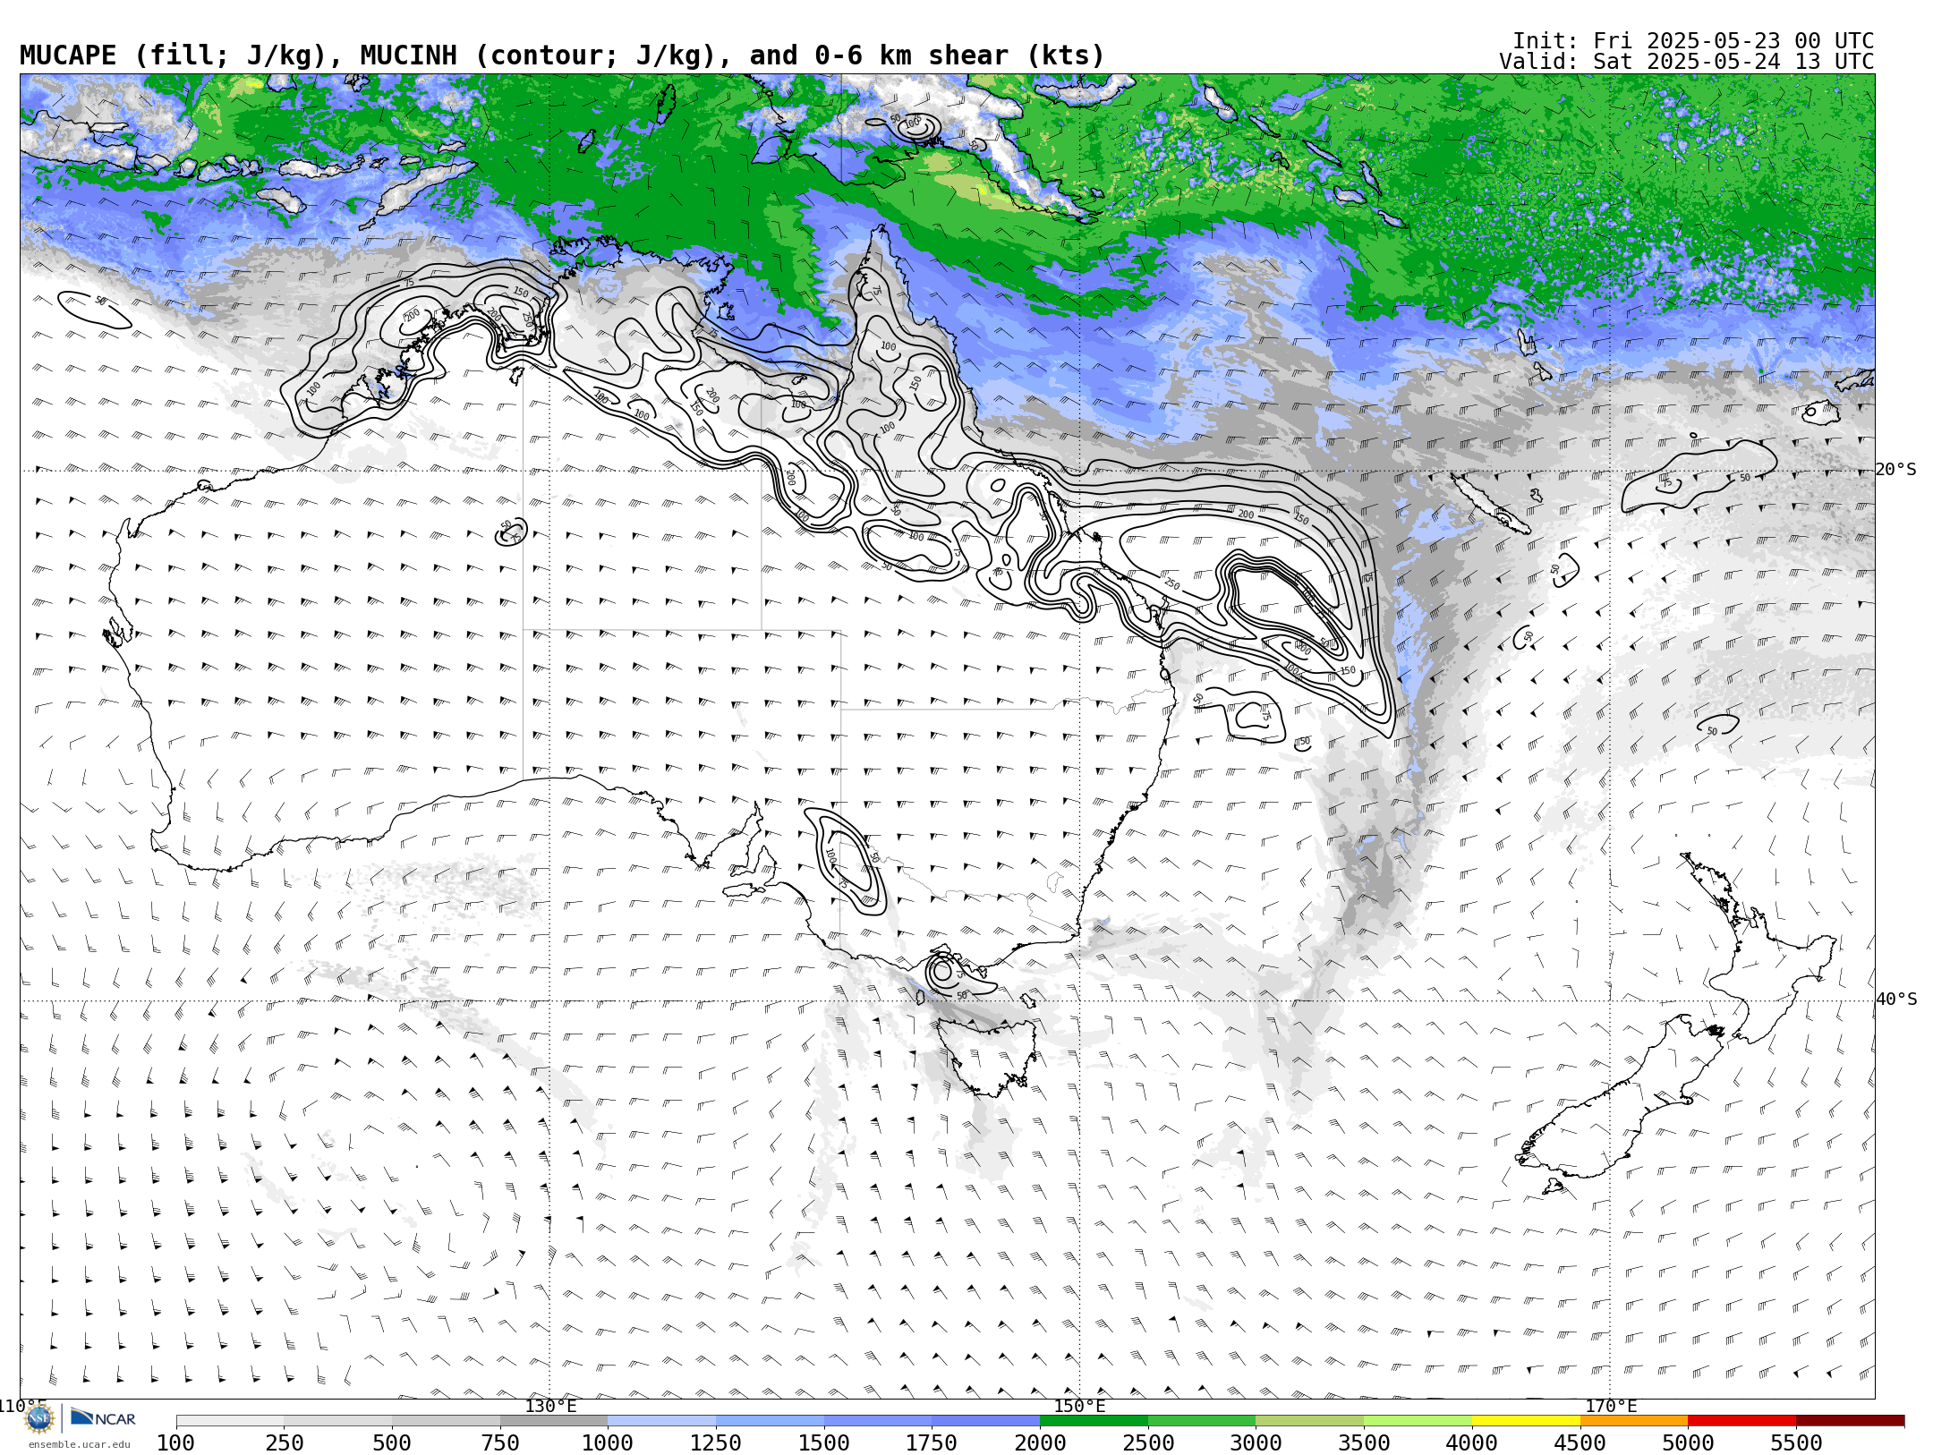The image size is (1933, 1455).
Task: Select the MUCAPE, MUCINH and shear title
Action: tap(562, 55)
